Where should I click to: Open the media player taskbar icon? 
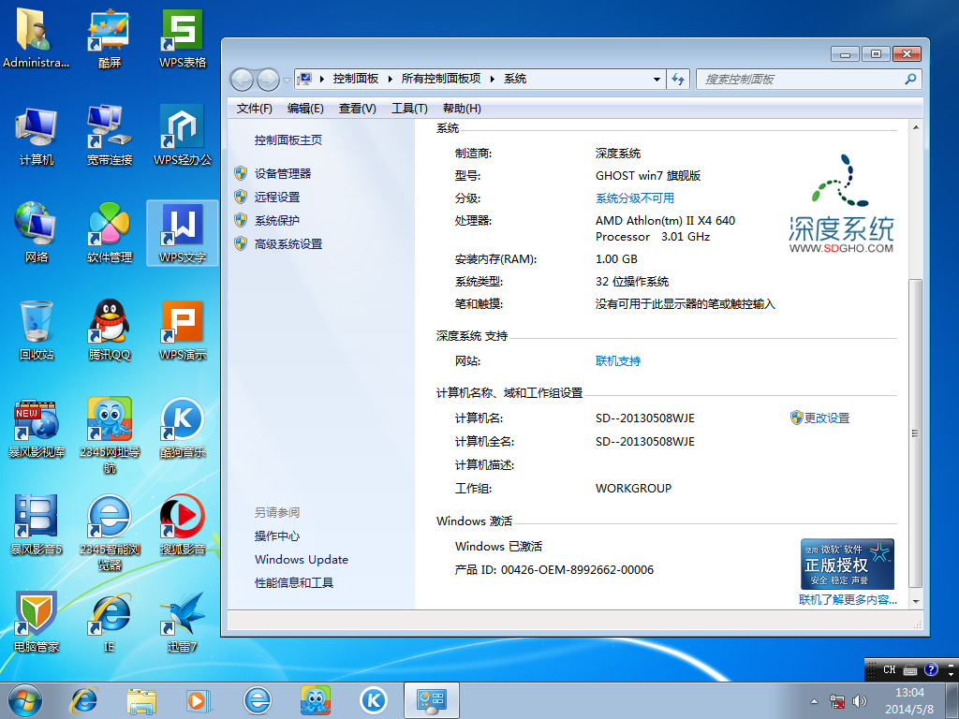(199, 700)
